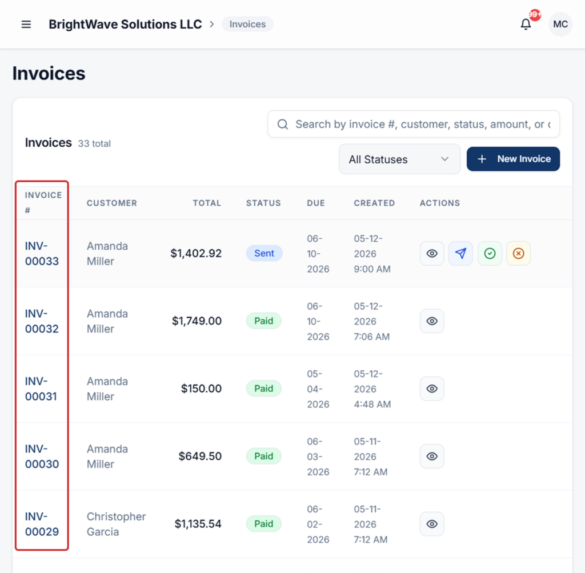Screen dimensions: 585x573
Task: Click the Created column header
Action: 374,203
